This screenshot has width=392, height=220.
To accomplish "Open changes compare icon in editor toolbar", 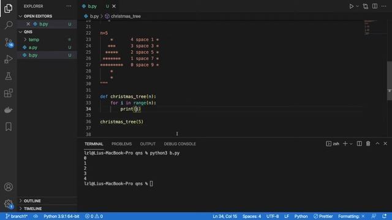I will pos(366,6).
